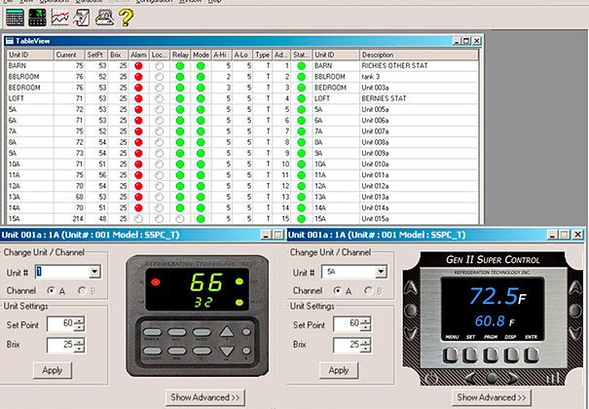Click the left arrow at Gen II control bottom
The image size is (589, 409).
[x=472, y=378]
